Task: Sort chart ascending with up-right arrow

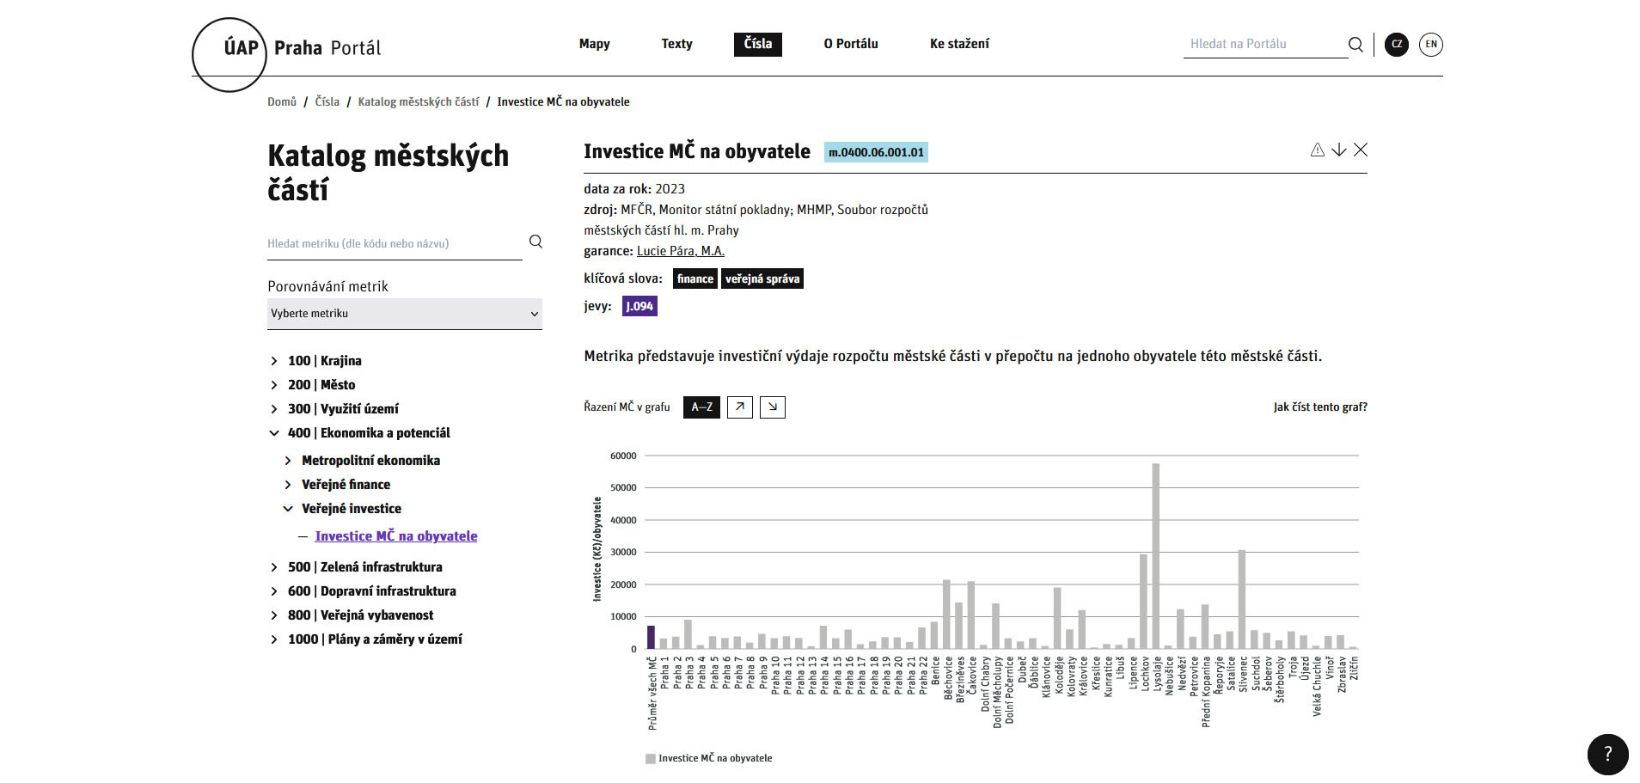Action: (x=739, y=407)
